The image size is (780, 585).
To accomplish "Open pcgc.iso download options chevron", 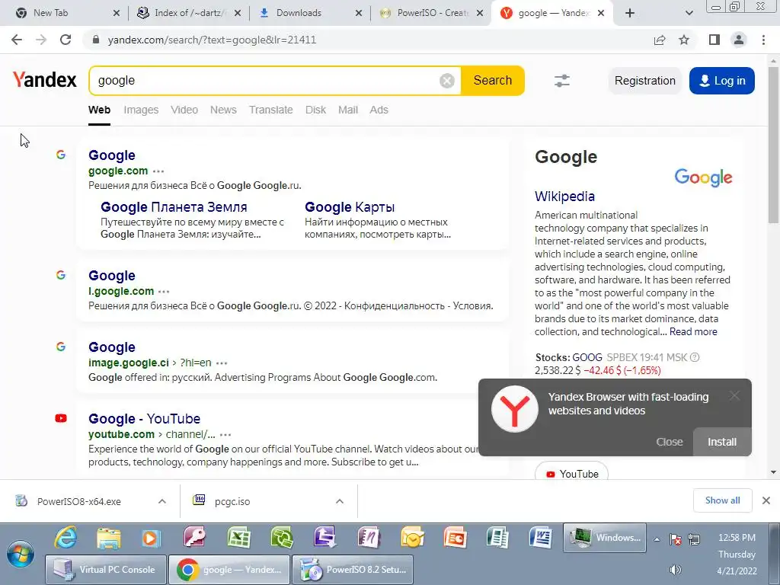I will [340, 501].
